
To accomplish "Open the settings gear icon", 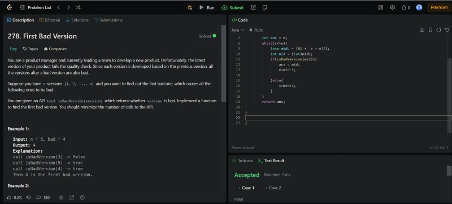I will pos(392,7).
